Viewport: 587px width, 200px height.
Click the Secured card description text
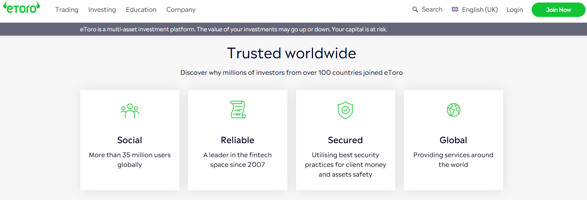point(346,165)
